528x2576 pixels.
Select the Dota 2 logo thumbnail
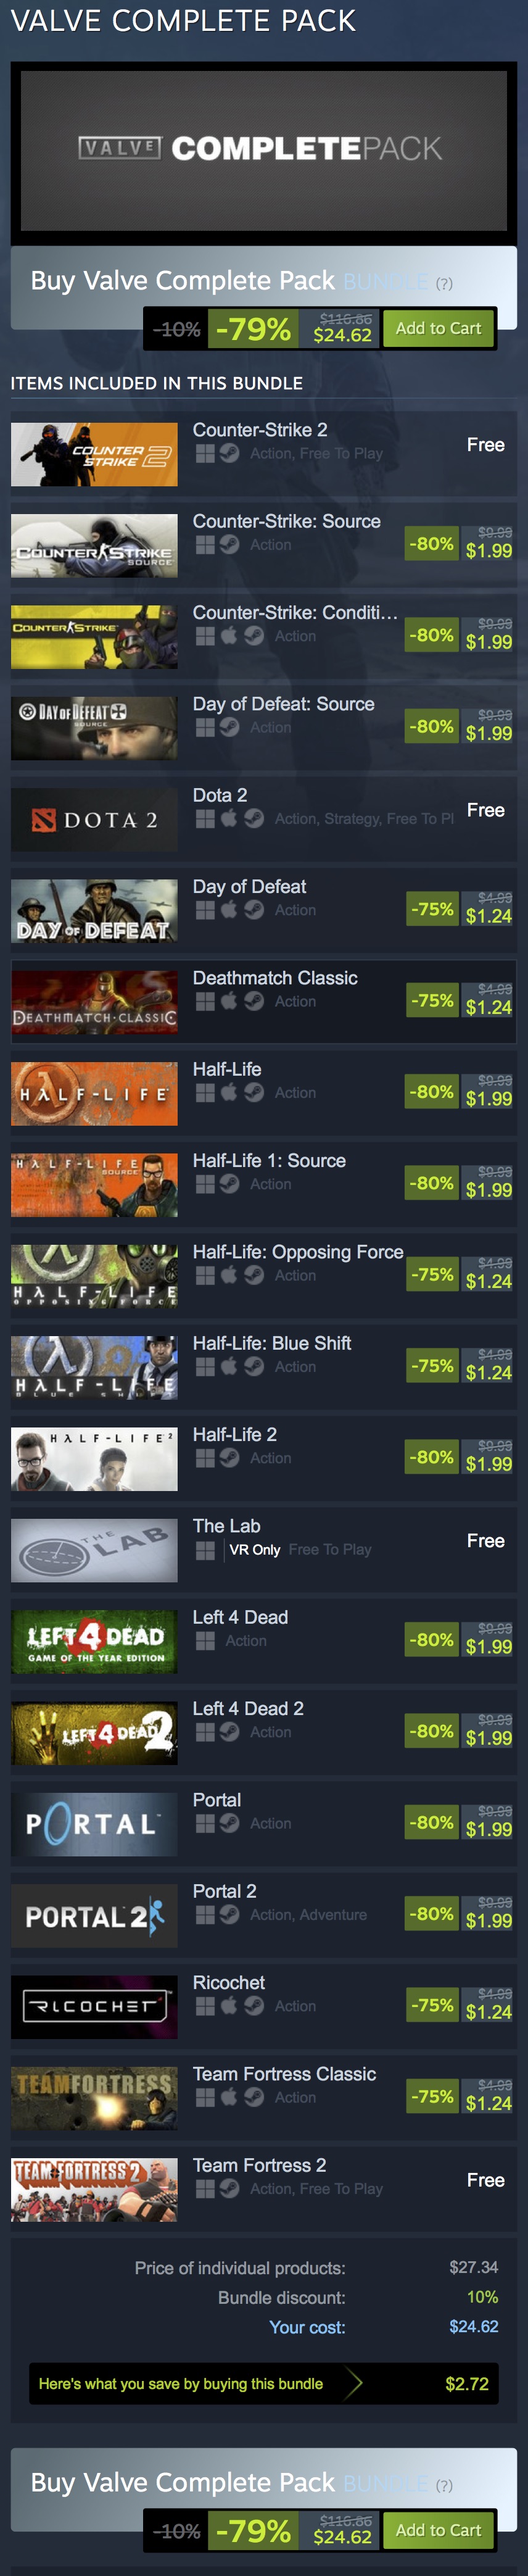(x=94, y=819)
